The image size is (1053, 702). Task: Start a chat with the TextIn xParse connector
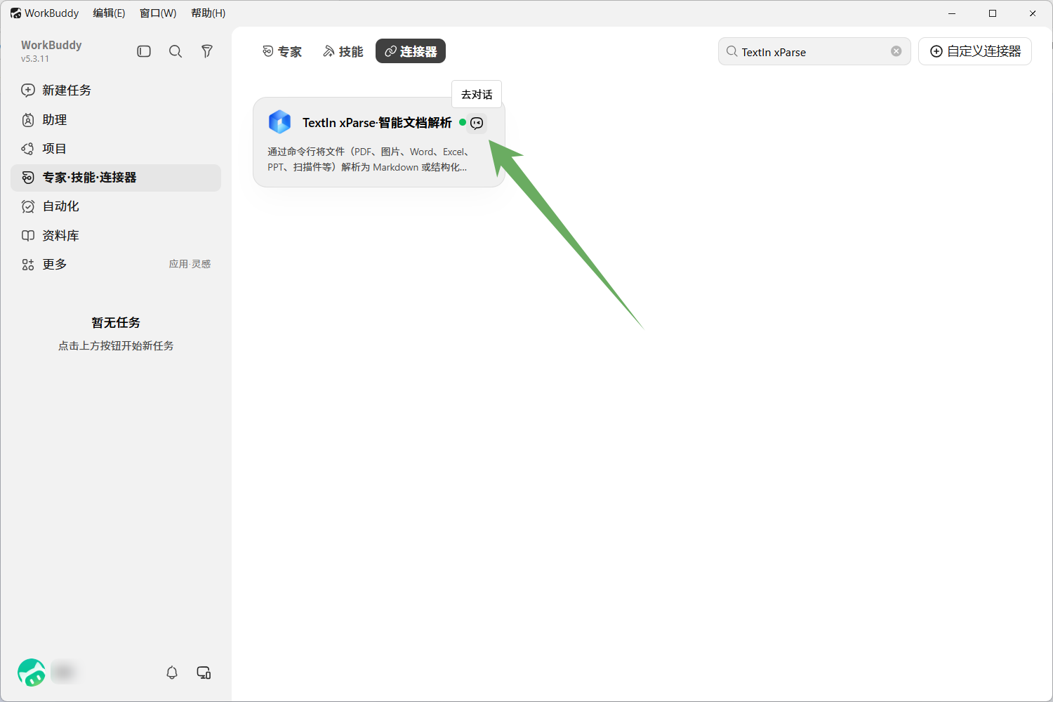click(x=477, y=123)
